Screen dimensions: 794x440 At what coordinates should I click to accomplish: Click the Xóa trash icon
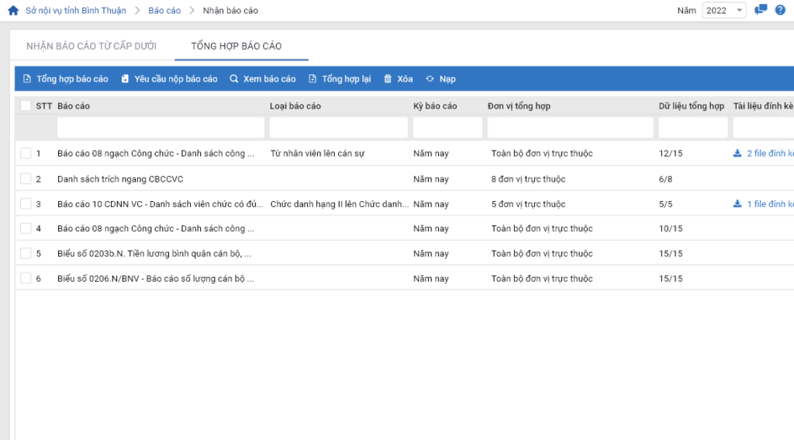pyautogui.click(x=388, y=79)
